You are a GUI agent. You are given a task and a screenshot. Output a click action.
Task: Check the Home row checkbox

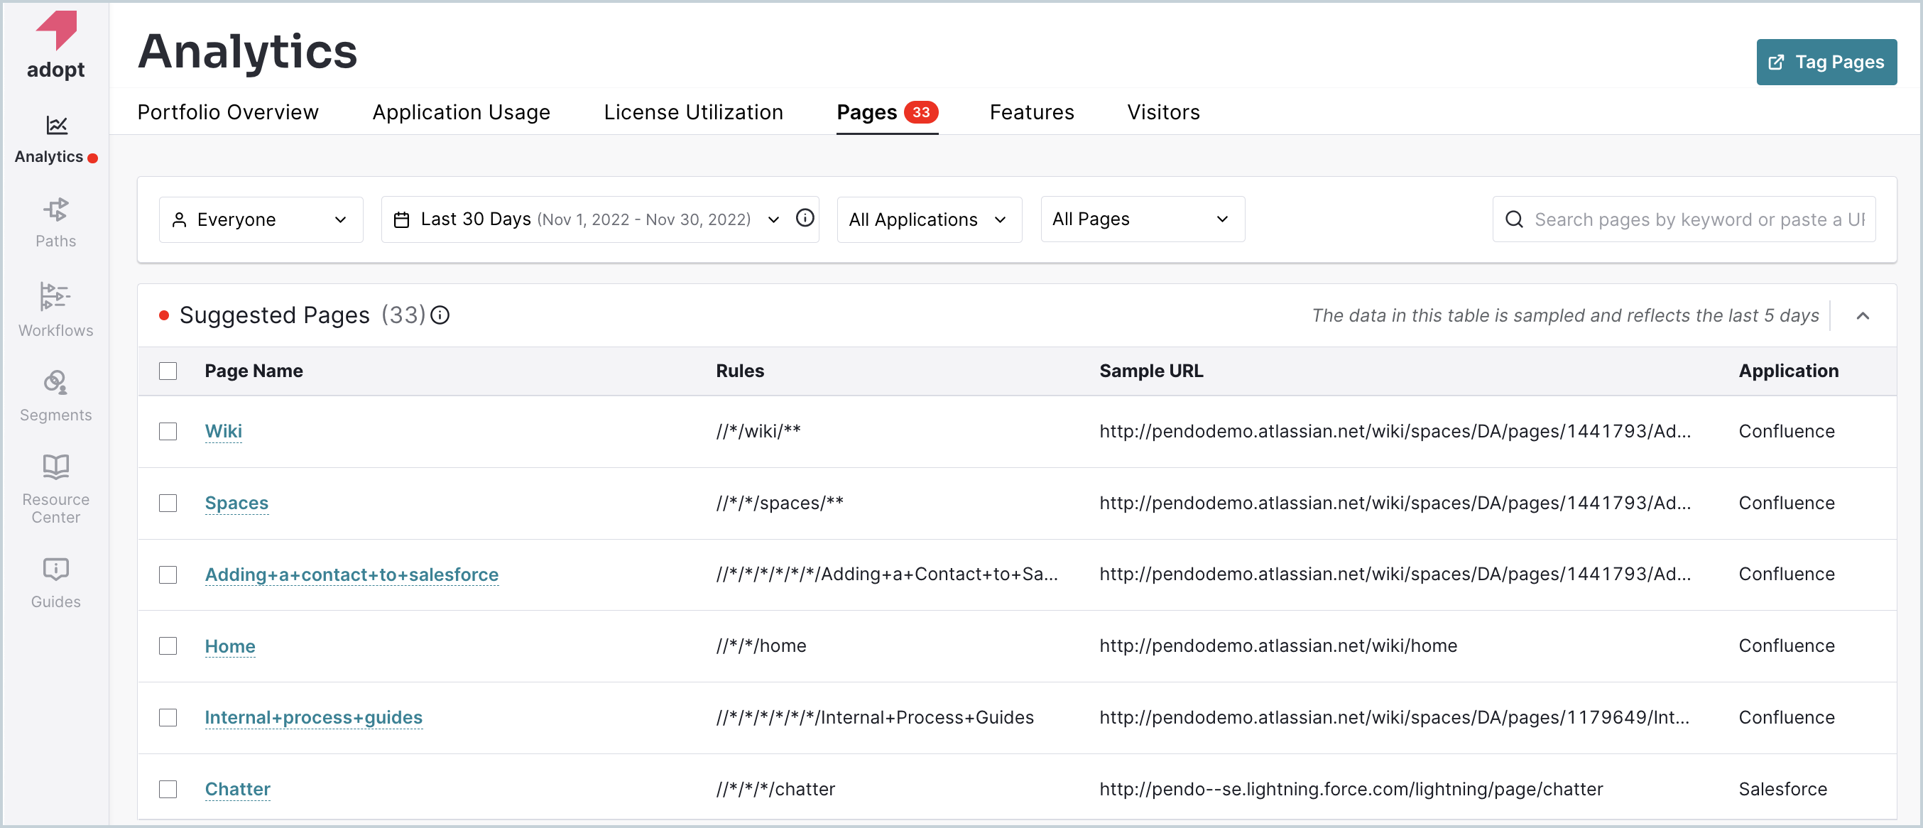pyautogui.click(x=168, y=645)
